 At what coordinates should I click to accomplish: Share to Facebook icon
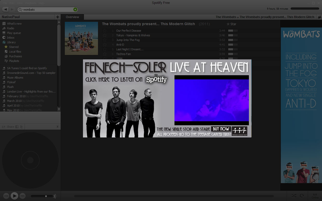click(x=17, y=127)
